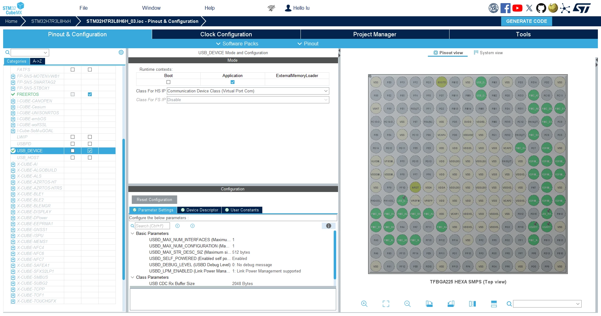
Task: Click the fit-to-screen frame icon
Action: 386,304
